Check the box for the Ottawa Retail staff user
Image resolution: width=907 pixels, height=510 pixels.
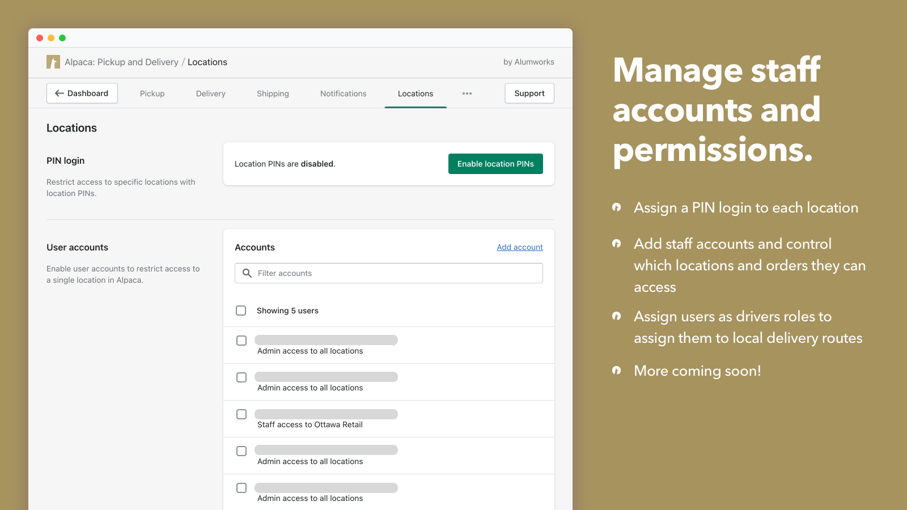click(241, 414)
